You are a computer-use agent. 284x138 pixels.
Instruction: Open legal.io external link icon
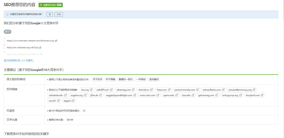(73, 101)
